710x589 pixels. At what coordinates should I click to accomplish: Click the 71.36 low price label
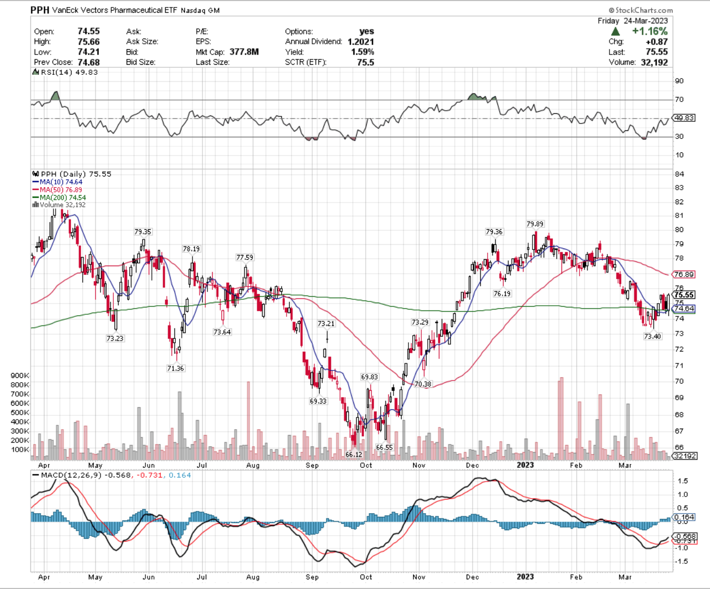tap(175, 368)
